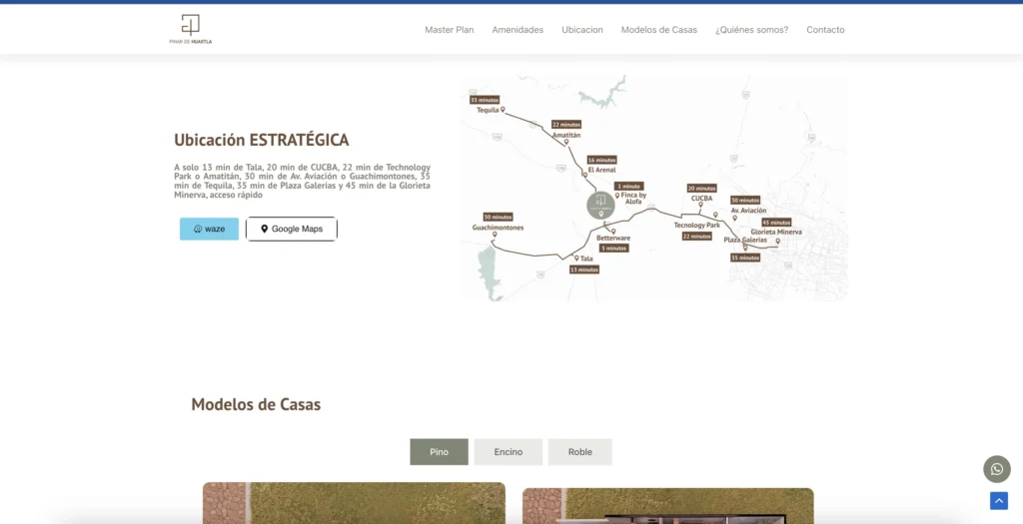Screen dimensions: 1023x524
Task: Switch to the Roble model tab
Action: [x=579, y=452]
